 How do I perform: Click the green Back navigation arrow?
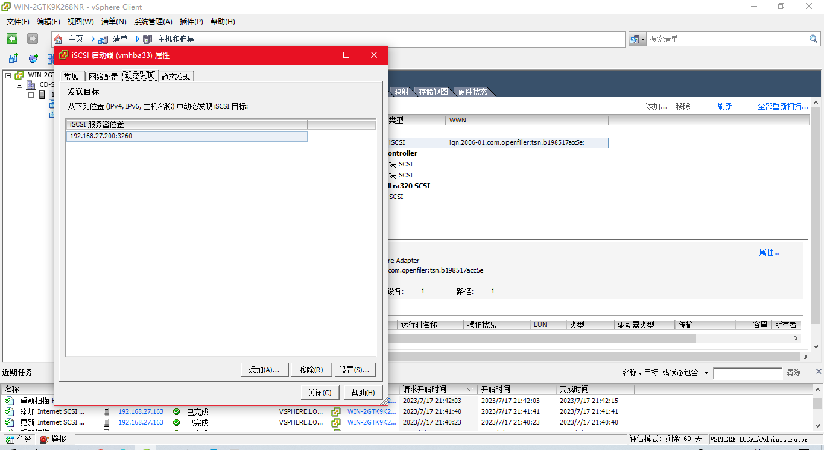(12, 39)
